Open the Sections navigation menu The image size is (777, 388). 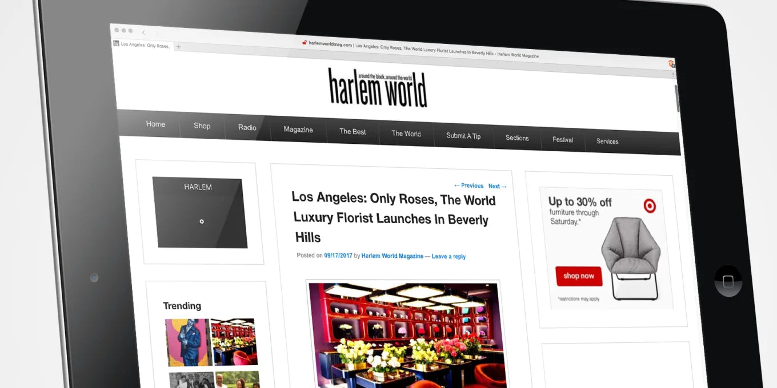[517, 138]
